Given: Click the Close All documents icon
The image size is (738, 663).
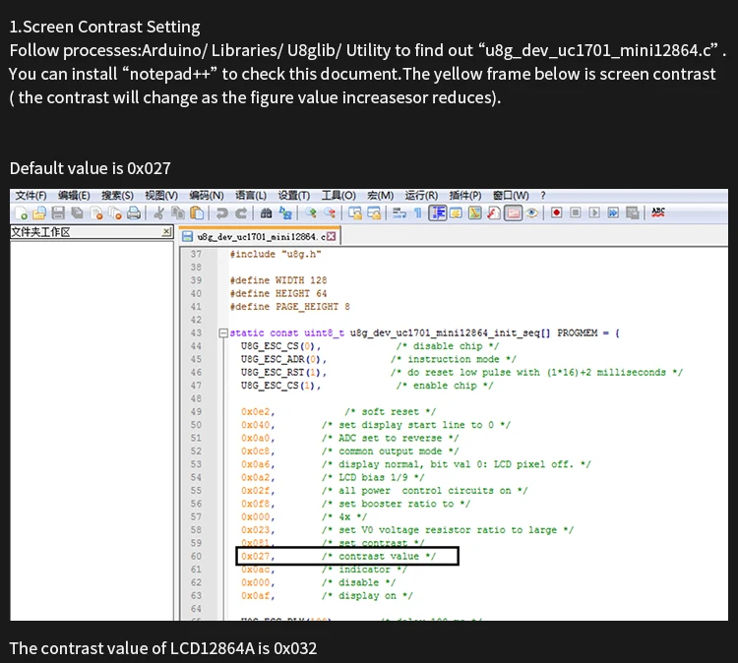Looking at the screenshot, I should (115, 213).
